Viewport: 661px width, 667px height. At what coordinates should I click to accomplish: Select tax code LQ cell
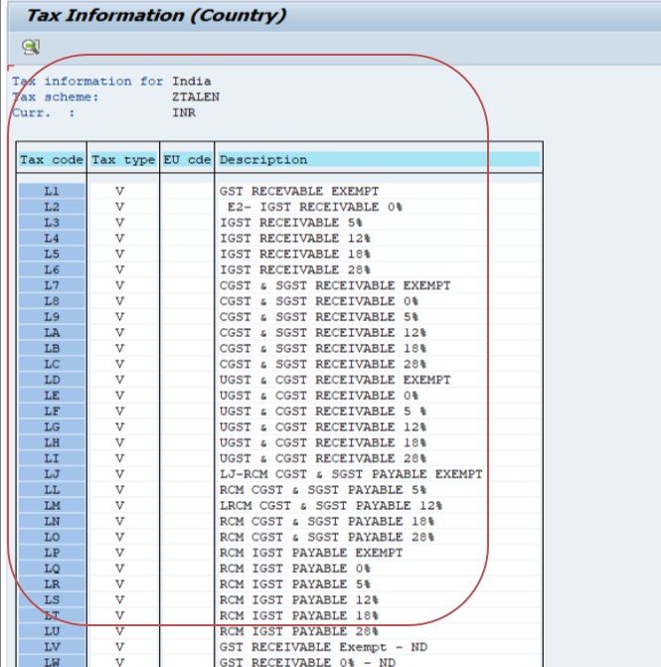pos(52,569)
